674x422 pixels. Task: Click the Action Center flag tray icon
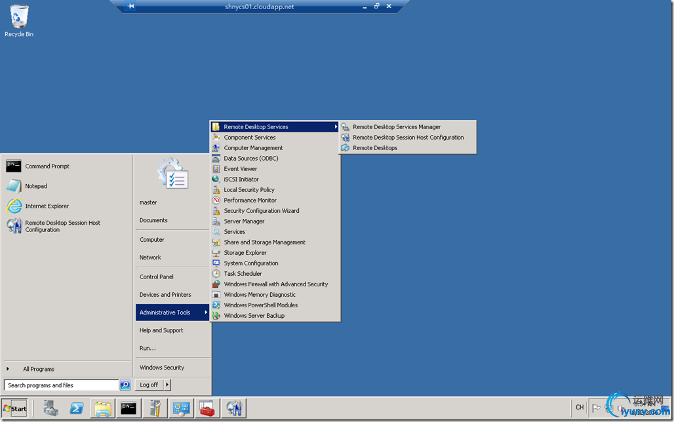point(596,408)
